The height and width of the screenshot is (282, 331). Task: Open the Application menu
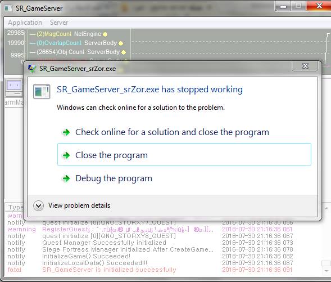(25, 23)
